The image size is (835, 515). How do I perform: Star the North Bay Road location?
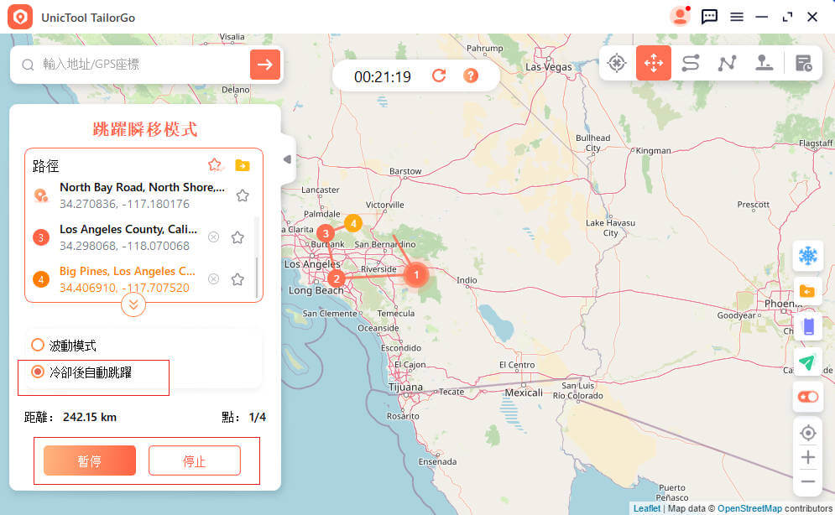click(243, 195)
